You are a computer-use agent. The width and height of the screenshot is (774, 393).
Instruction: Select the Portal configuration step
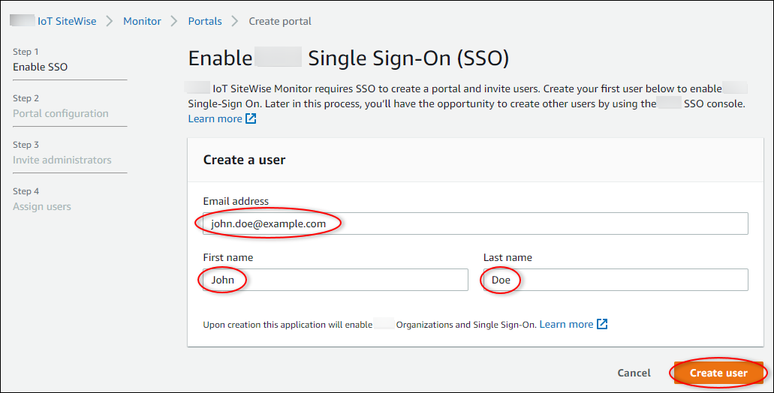tap(61, 113)
